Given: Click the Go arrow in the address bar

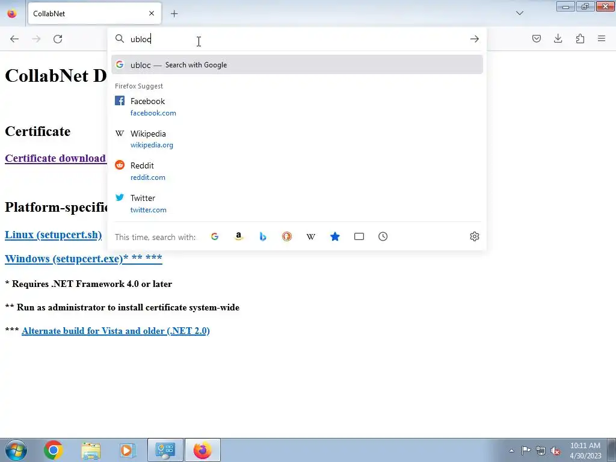Looking at the screenshot, I should (474, 39).
